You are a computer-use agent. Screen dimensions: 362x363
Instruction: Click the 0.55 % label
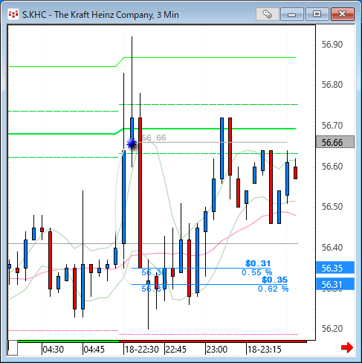click(x=256, y=272)
